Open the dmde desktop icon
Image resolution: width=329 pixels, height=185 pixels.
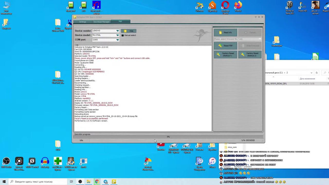pos(84,163)
